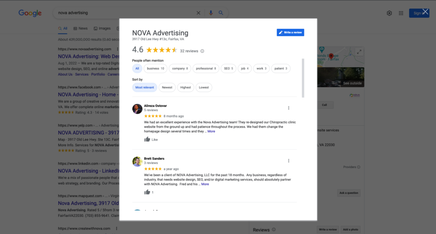The width and height of the screenshot is (436, 234).
Task: Click the Google logo
Action: (30, 13)
